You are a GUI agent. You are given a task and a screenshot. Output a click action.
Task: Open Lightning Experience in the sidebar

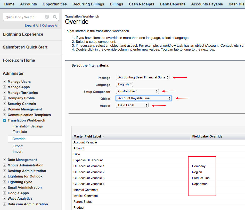pos(23,34)
